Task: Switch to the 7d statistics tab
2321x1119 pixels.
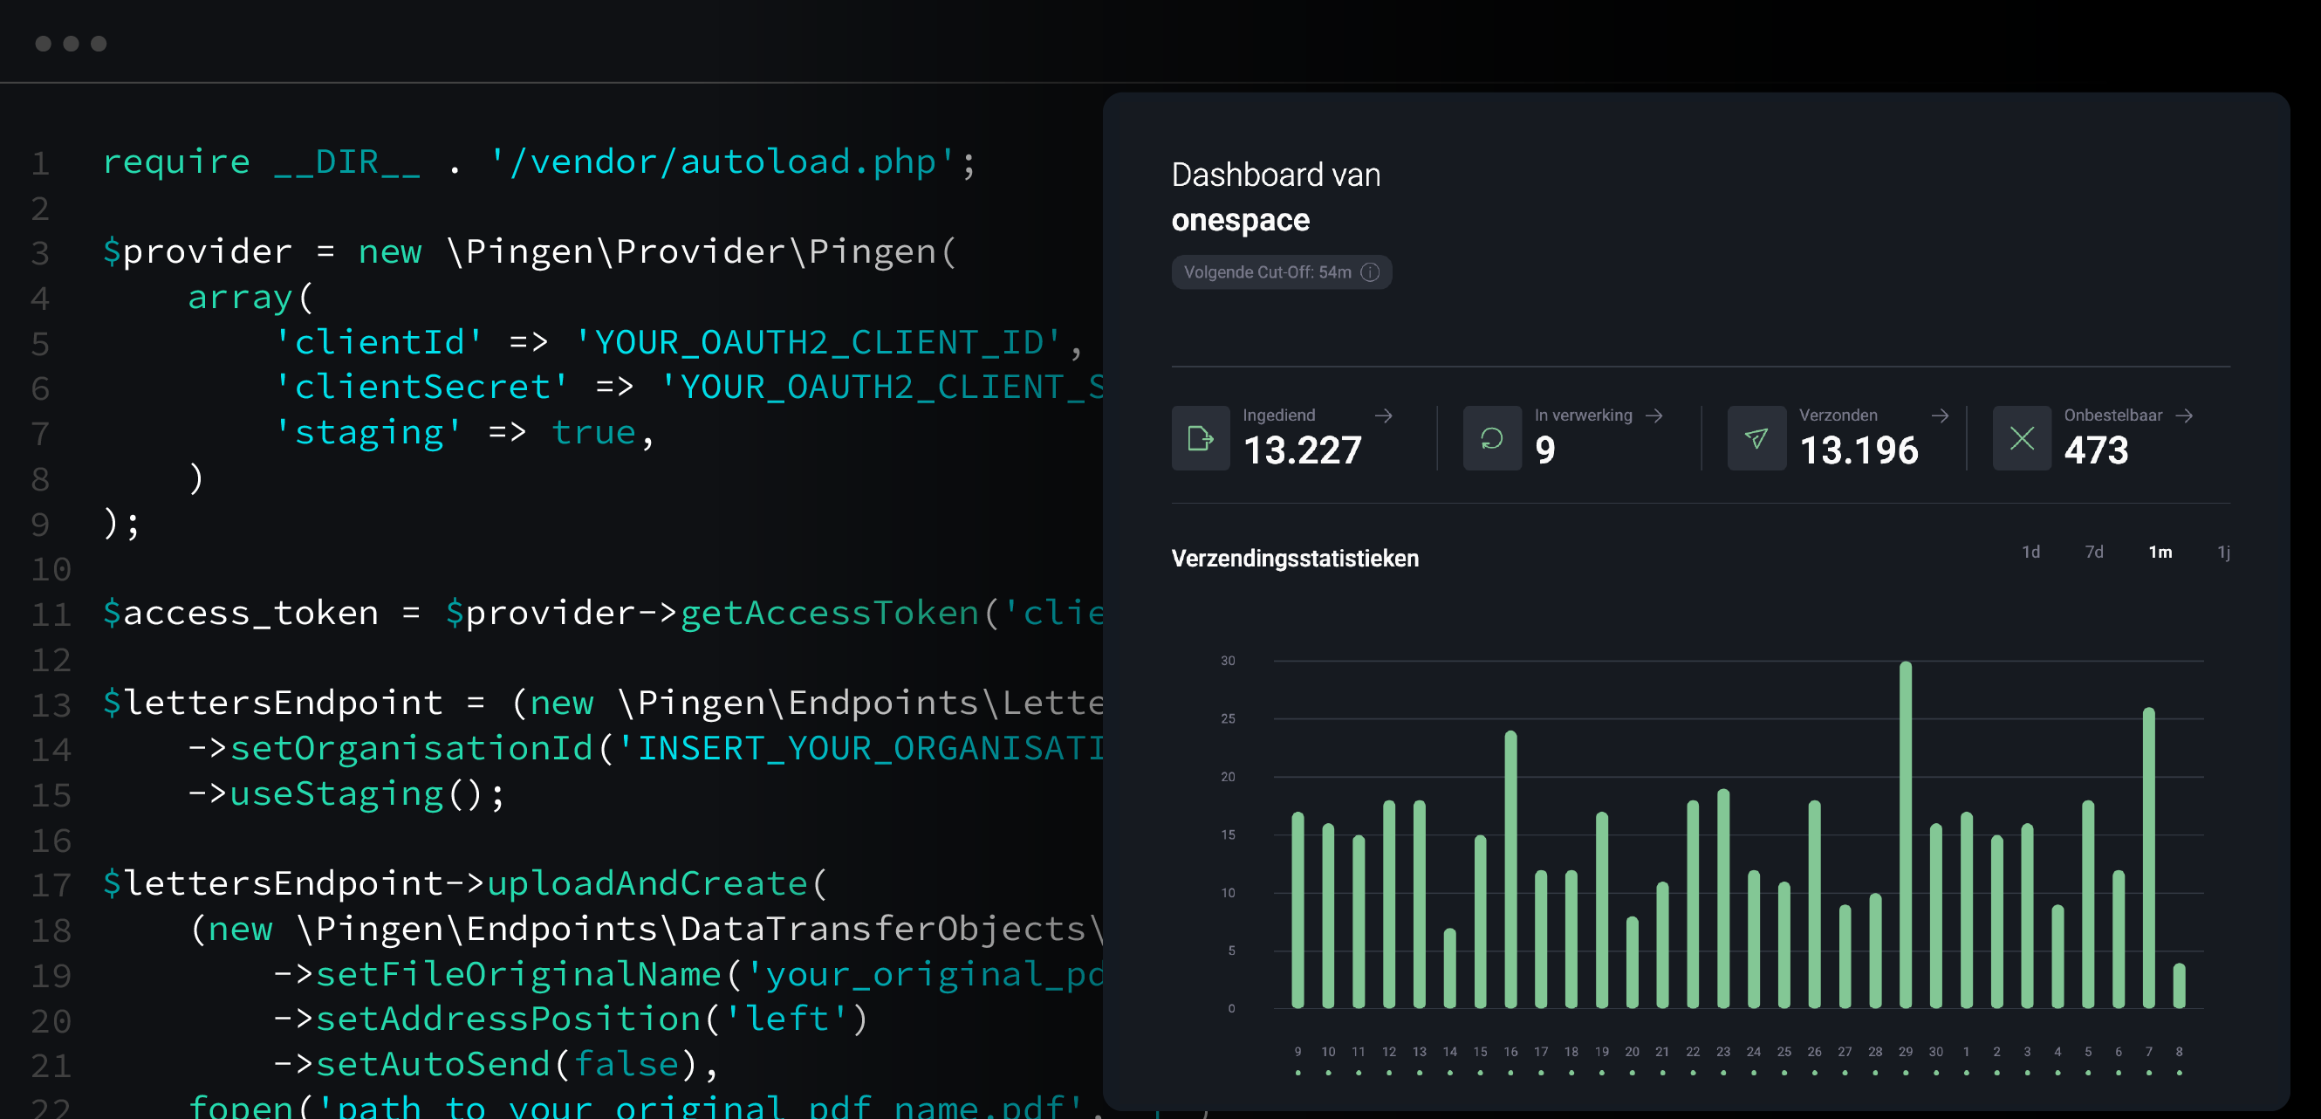Action: pos(2096,552)
